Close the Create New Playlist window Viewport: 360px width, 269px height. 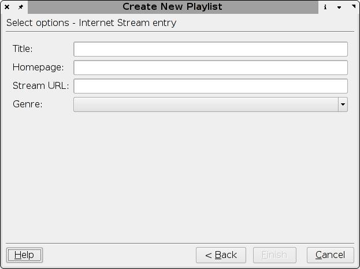point(7,8)
